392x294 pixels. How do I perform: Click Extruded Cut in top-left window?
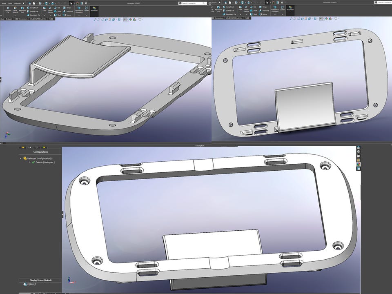(8, 10)
